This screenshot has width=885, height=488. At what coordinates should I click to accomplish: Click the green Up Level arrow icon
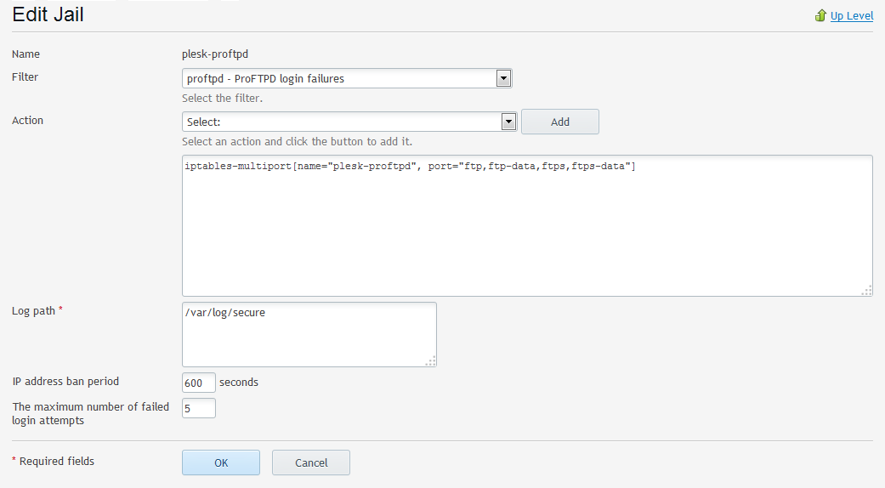coord(820,15)
